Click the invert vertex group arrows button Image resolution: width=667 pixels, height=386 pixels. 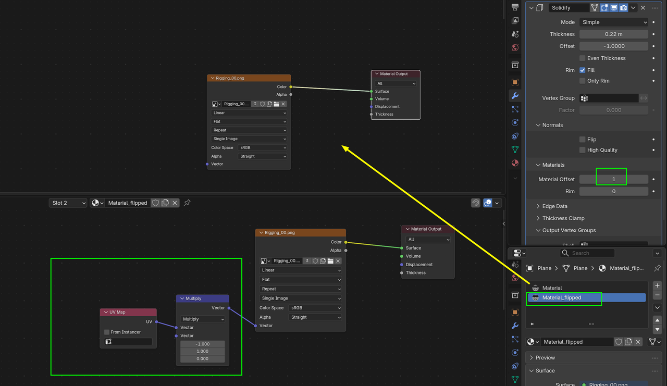644,98
